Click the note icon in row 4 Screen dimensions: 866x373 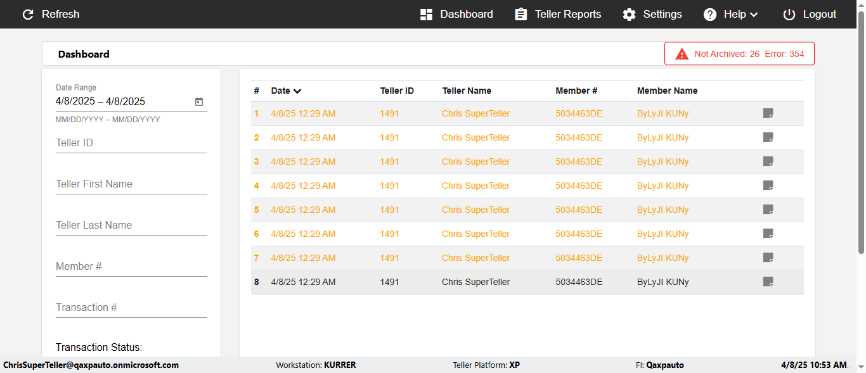768,186
